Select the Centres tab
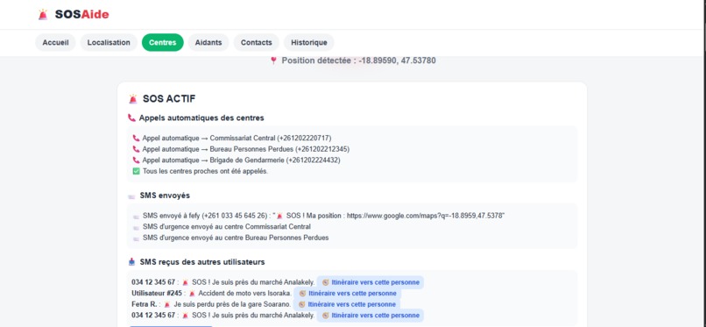706x327 pixels. (163, 42)
